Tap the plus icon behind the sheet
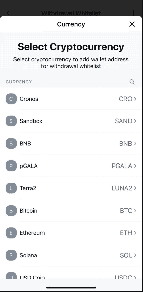This screenshot has width=143, height=292. coord(133,13)
